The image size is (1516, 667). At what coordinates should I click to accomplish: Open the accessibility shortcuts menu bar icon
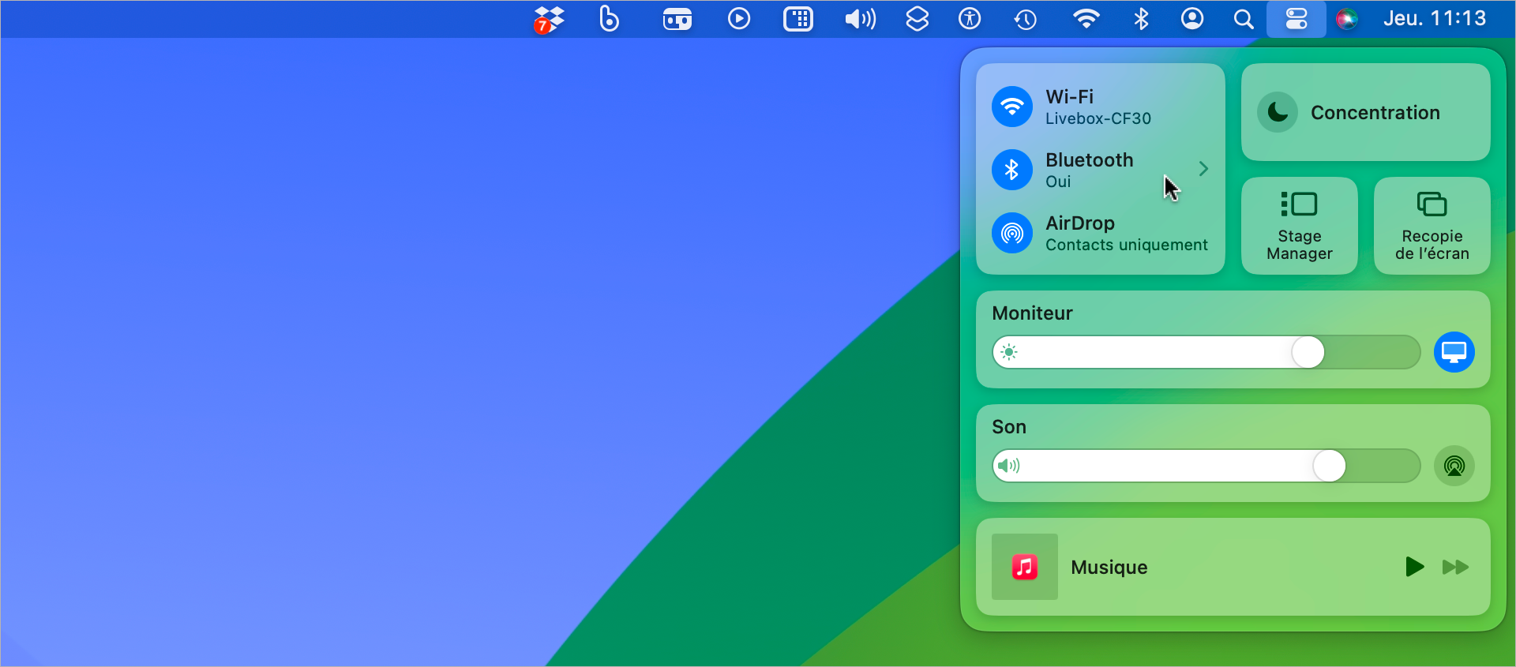(x=970, y=19)
